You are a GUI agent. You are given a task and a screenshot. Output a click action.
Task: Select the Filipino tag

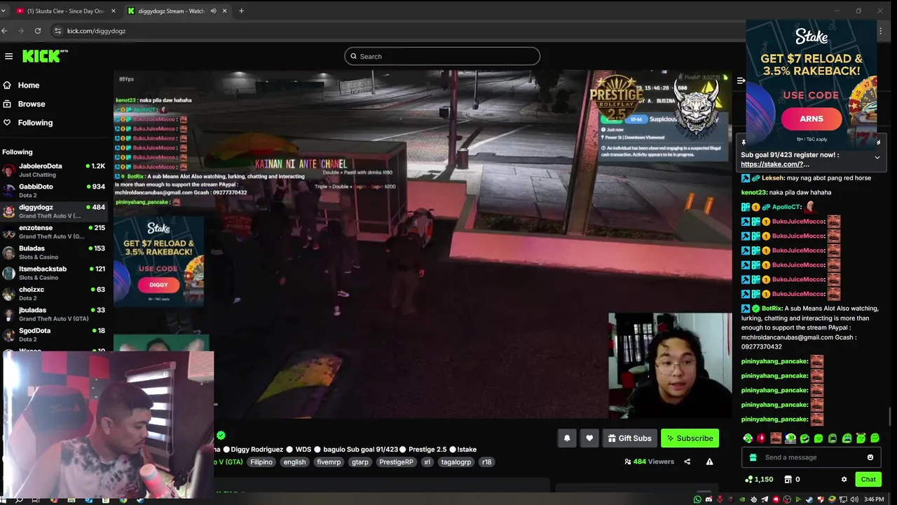261,462
